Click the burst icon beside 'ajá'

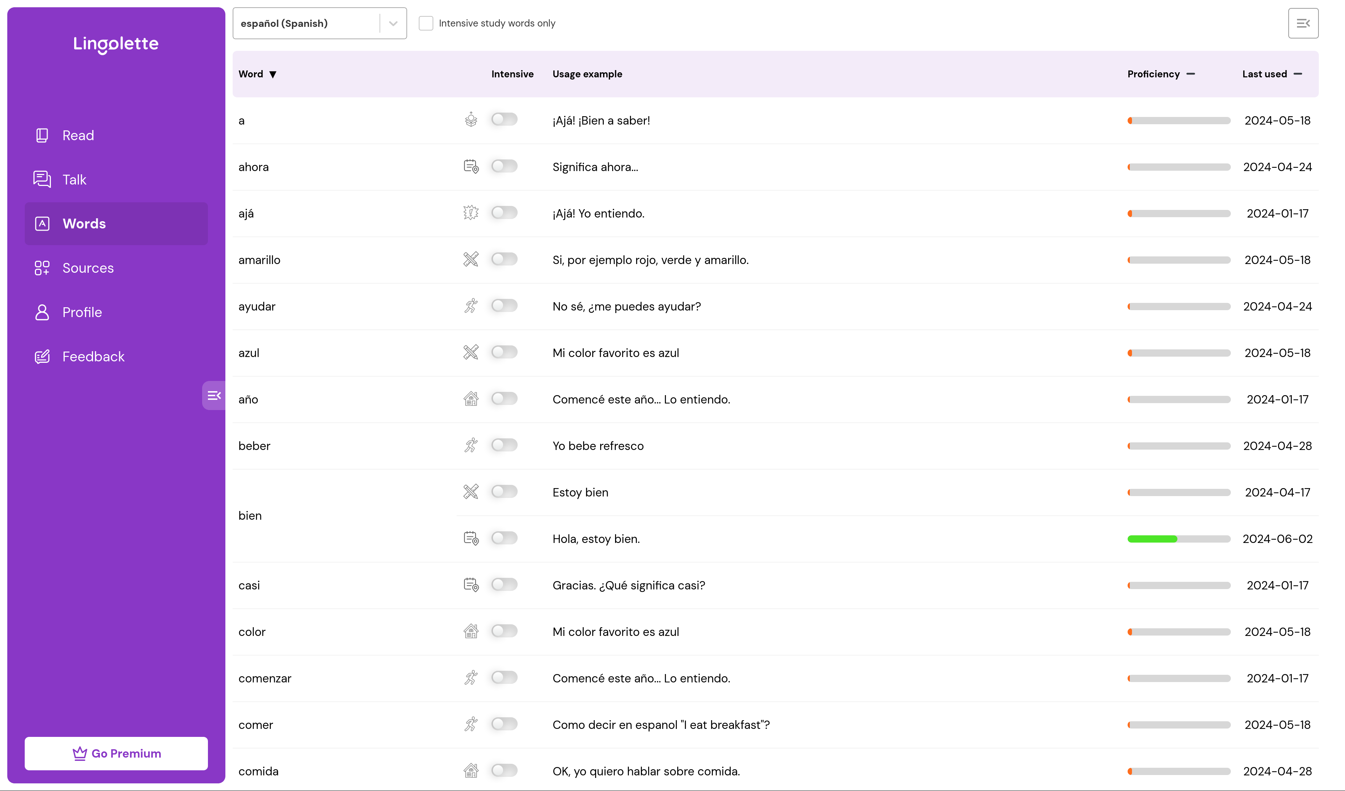[471, 213]
